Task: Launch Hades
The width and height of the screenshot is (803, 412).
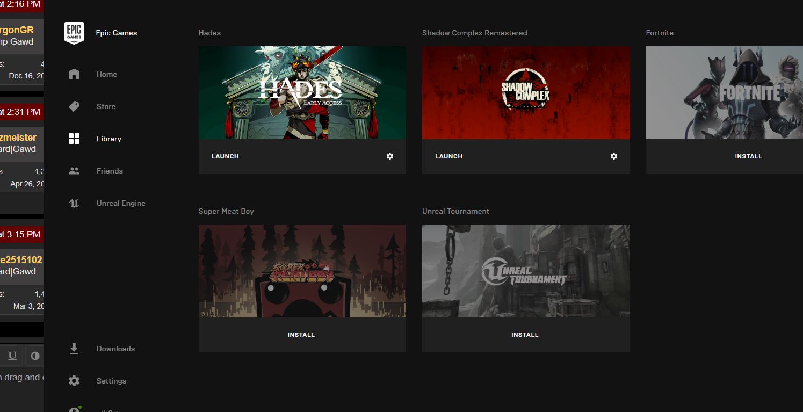Action: click(225, 156)
